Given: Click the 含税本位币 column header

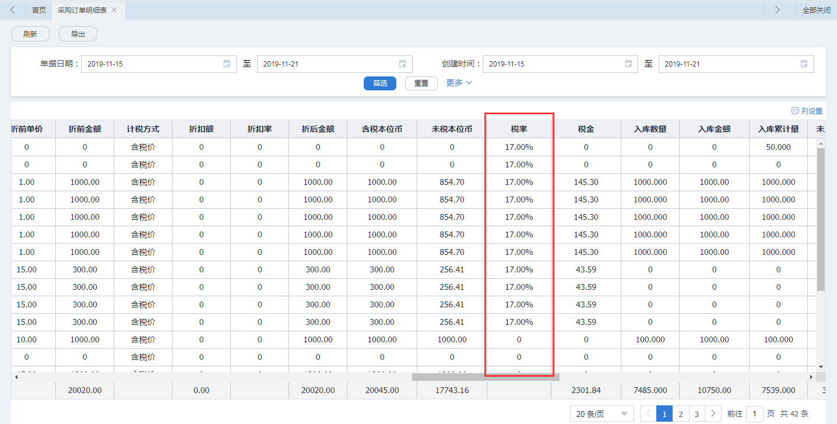Looking at the screenshot, I should click(382, 129).
